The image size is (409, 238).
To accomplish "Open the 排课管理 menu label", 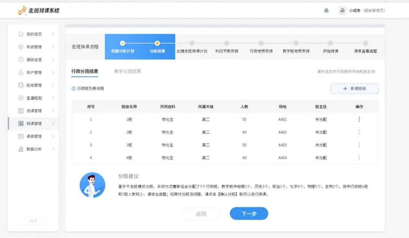I will (x=34, y=123).
